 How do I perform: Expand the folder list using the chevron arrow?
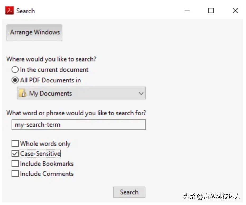[141, 94]
